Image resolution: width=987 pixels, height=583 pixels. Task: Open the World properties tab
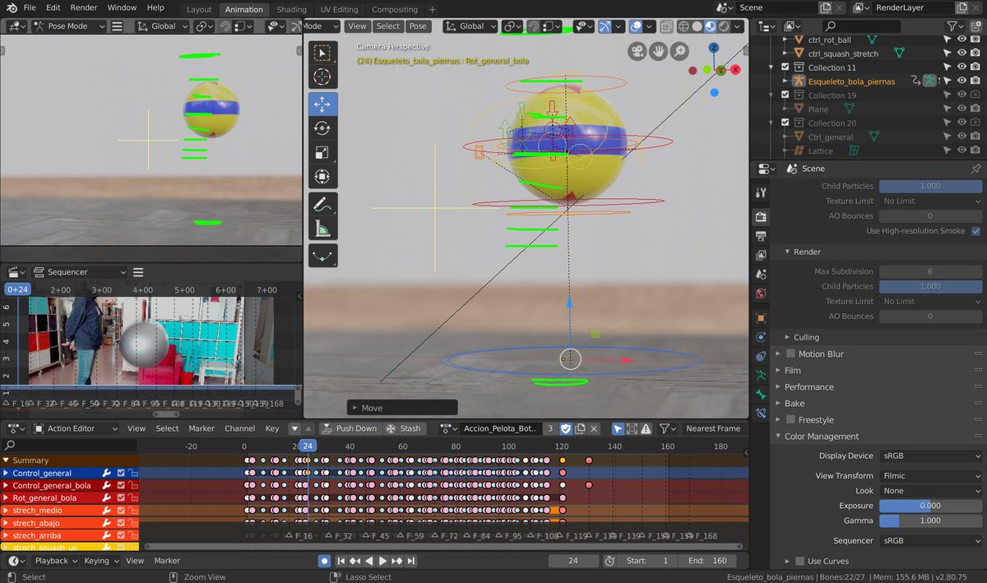click(x=761, y=294)
